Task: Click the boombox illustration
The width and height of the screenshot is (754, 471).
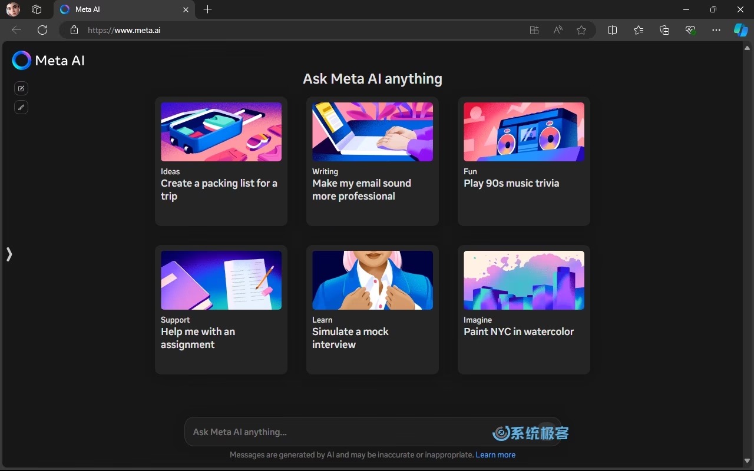Action: pyautogui.click(x=524, y=132)
